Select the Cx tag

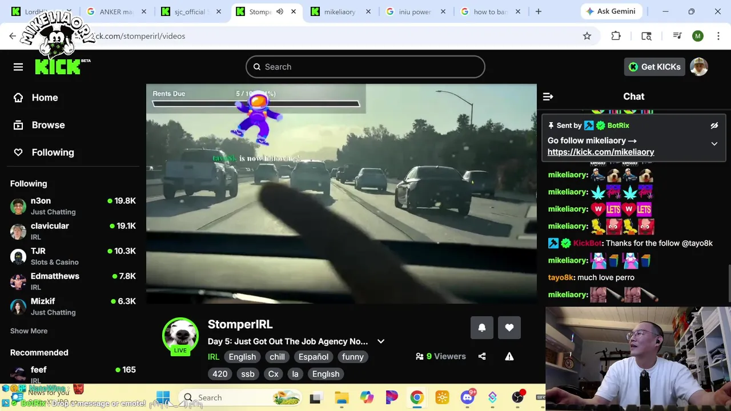pyautogui.click(x=274, y=374)
